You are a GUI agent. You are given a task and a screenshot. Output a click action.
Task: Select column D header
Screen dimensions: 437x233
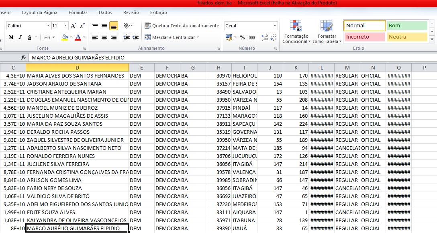pos(77,68)
